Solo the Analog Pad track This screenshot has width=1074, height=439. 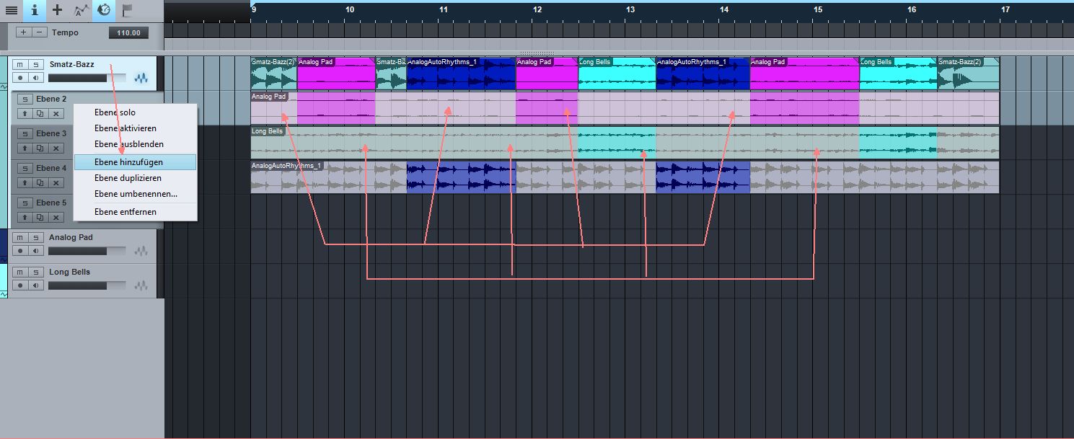pyautogui.click(x=36, y=238)
